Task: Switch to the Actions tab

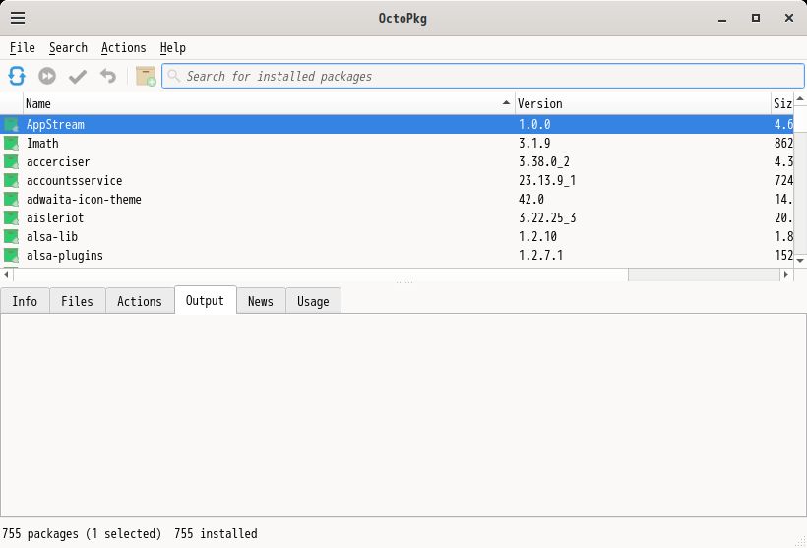Action: [x=140, y=301]
